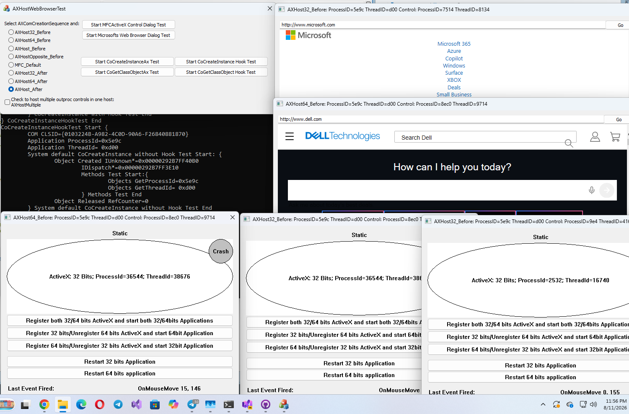Click the Dell Technologies logo

[x=343, y=136]
